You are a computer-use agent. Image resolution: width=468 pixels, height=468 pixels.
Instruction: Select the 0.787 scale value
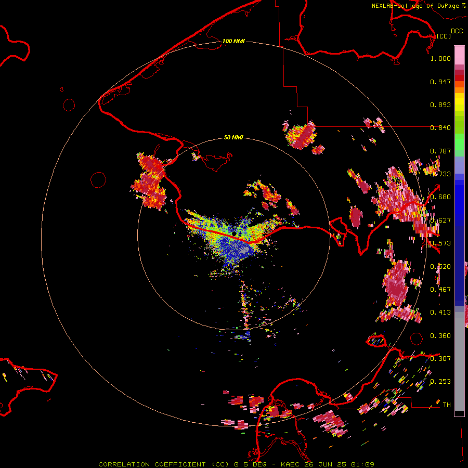[440, 151]
